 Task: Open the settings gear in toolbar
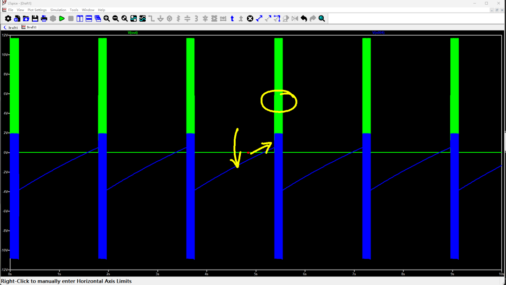coord(8,18)
